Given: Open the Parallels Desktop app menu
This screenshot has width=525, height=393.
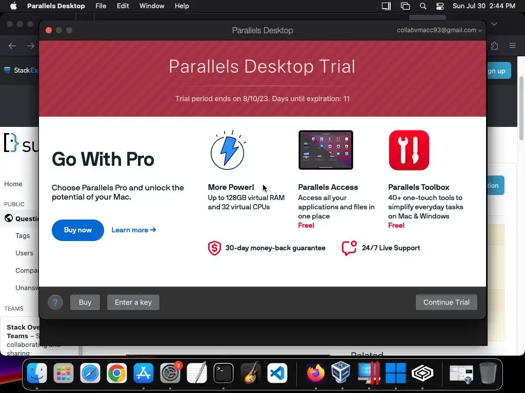Looking at the screenshot, I should point(56,6).
